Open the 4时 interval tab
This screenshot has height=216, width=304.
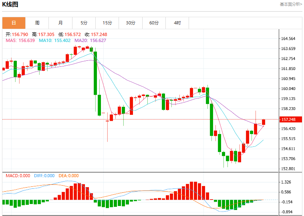(177, 23)
